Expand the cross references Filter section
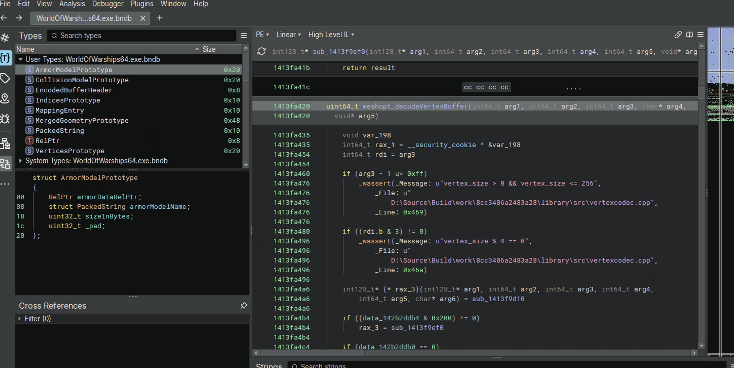This screenshot has width=734, height=368. coord(20,319)
